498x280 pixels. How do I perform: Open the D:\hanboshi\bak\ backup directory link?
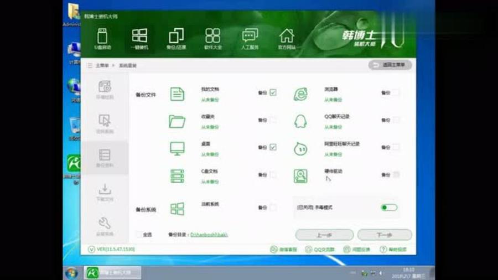click(x=209, y=235)
